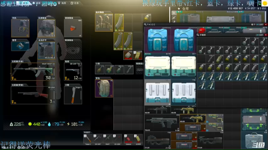The image size is (268, 150).
Task: Click the hydration indicator 79
Action: pos(56,124)
